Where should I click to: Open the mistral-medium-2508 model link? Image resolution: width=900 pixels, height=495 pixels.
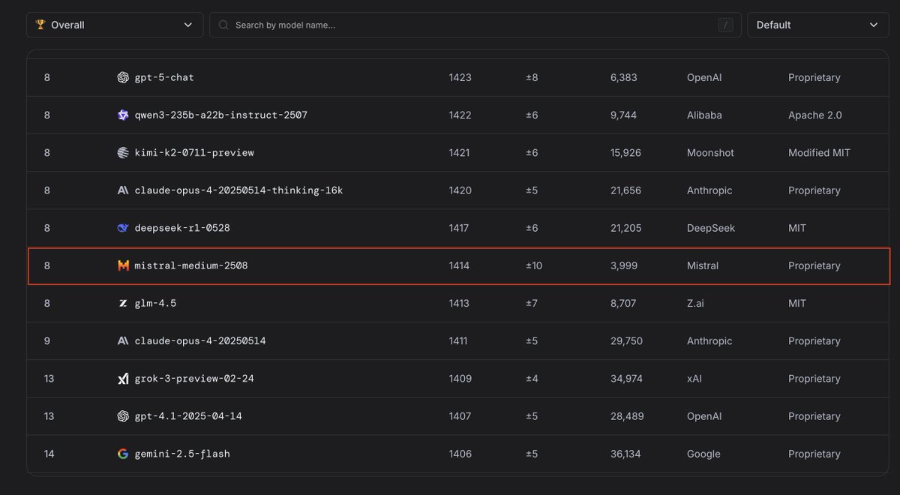191,265
